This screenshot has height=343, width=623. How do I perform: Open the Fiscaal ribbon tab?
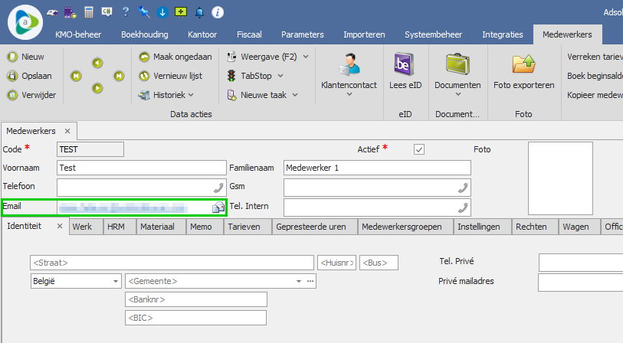[x=249, y=34]
